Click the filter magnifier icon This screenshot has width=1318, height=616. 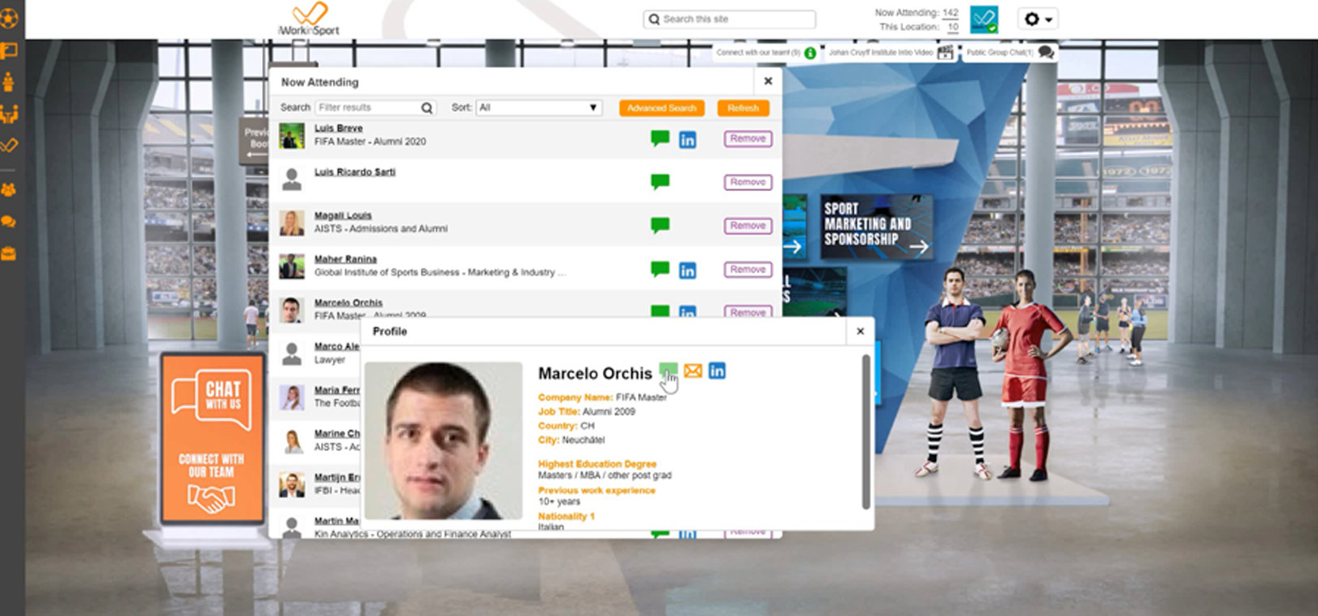(x=427, y=108)
